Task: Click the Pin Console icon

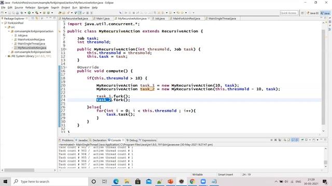Action: coord(302,140)
